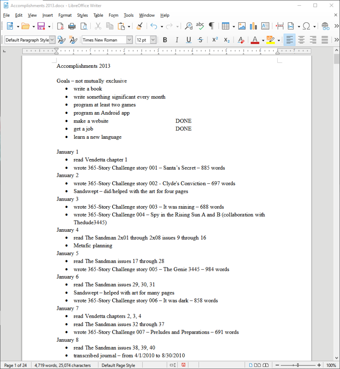This screenshot has height=369, width=340.
Task: Click the 100% zoom level
Action: coord(331,365)
